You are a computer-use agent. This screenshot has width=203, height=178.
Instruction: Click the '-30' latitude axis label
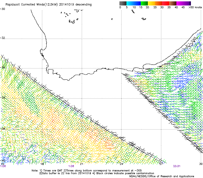[2, 9]
